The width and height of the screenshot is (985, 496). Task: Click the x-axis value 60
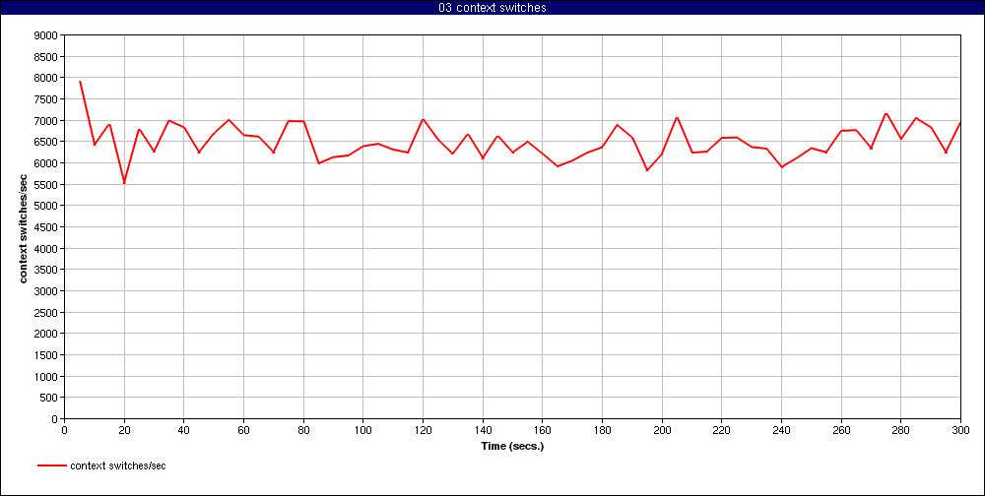(x=243, y=430)
